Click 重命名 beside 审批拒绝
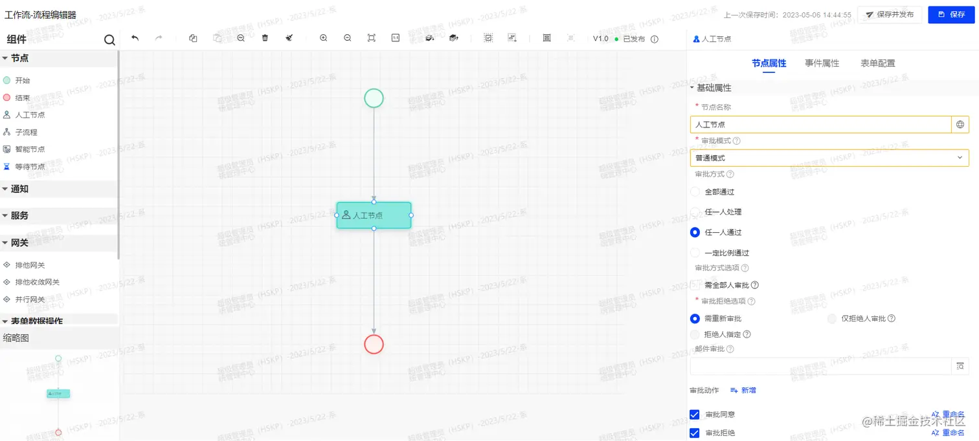The height and width of the screenshot is (441, 979). click(x=948, y=433)
